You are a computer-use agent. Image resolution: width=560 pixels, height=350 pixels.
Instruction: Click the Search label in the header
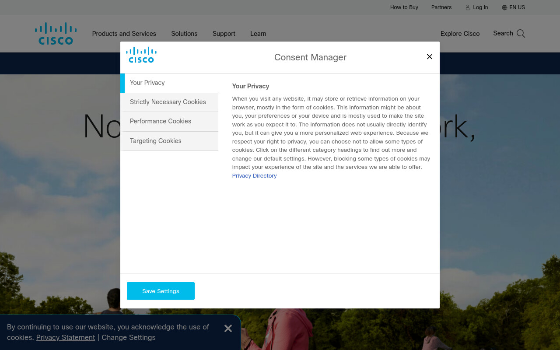point(503,33)
